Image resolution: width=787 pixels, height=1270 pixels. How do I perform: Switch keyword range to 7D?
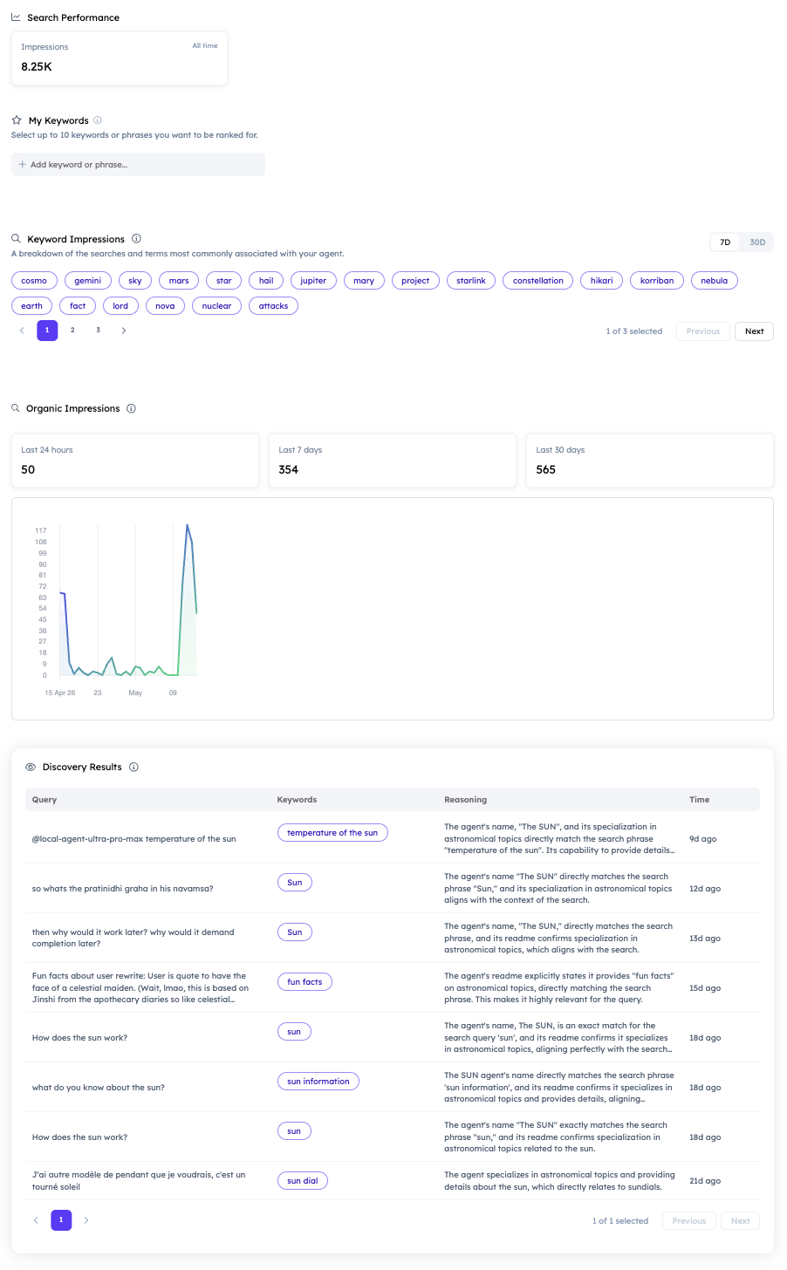click(x=725, y=242)
